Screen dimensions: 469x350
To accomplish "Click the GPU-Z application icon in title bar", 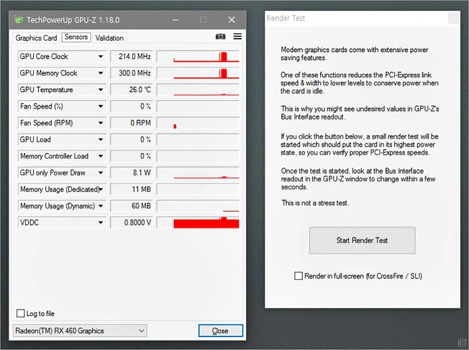I will [x=19, y=20].
